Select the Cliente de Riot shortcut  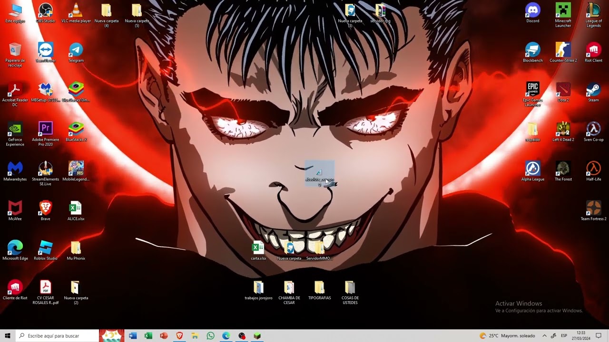click(15, 290)
